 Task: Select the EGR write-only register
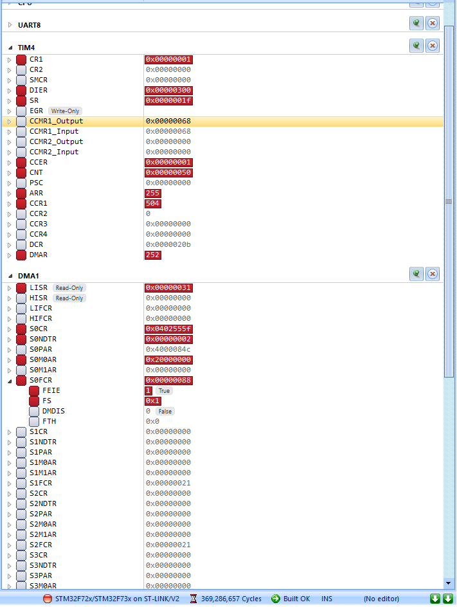[x=36, y=111]
